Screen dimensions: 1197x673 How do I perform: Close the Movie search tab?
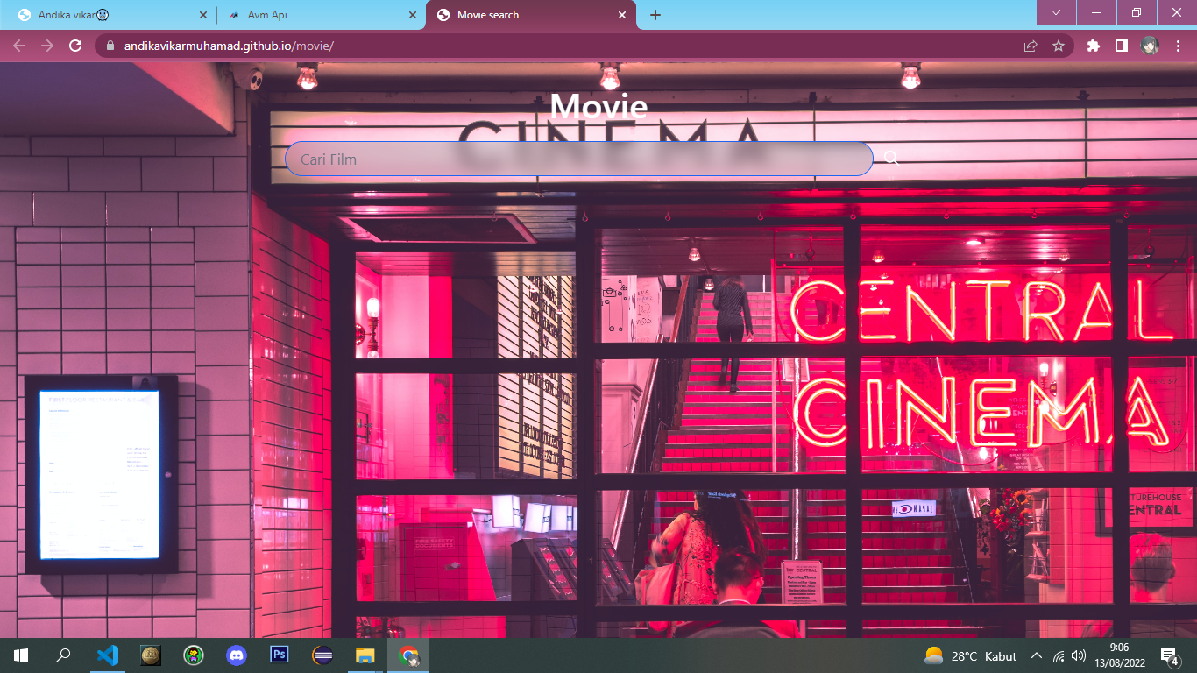[623, 15]
